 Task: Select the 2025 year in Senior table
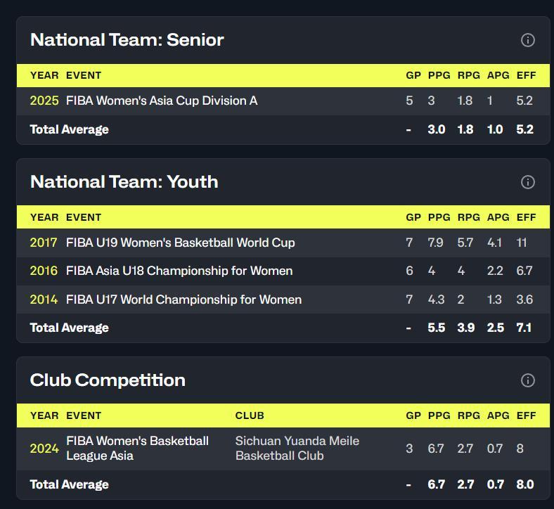(44, 101)
